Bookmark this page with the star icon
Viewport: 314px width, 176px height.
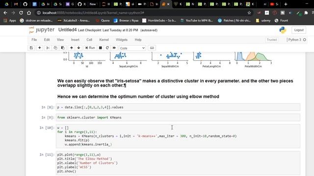(249, 13)
